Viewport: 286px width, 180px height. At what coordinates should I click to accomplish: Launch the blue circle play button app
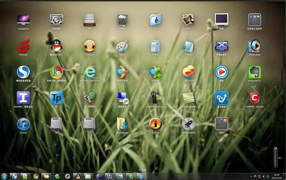pyautogui.click(x=221, y=72)
